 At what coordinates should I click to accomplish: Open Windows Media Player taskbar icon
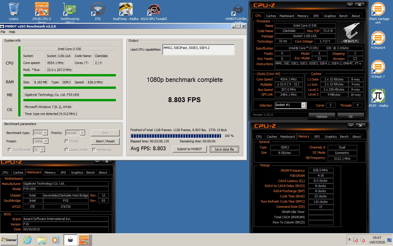tap(55, 240)
